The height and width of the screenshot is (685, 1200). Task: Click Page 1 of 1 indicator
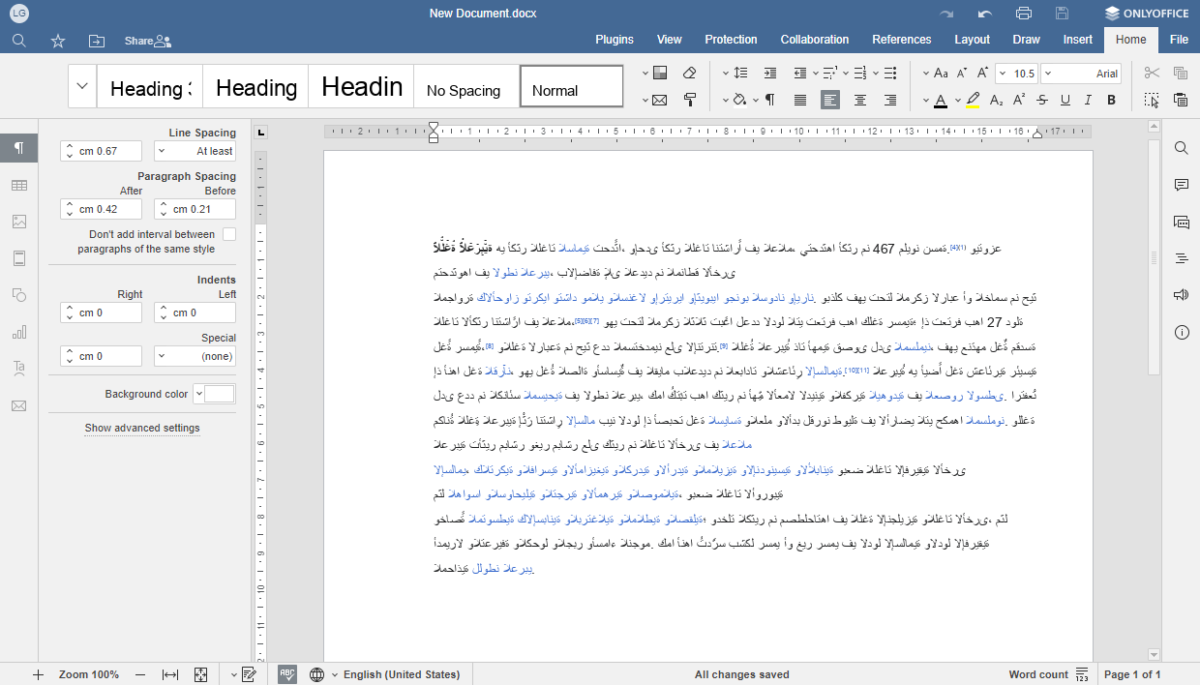click(1132, 674)
